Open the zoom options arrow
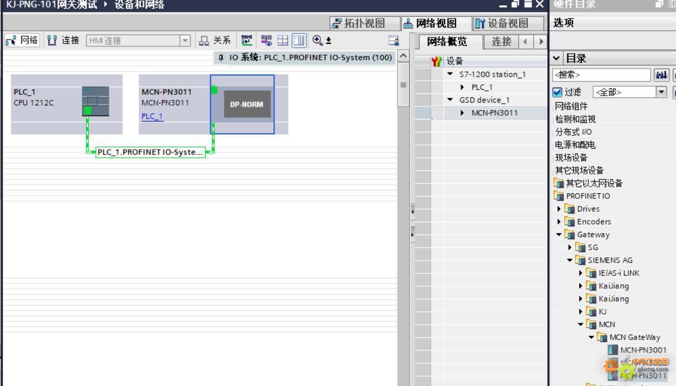 pyautogui.click(x=329, y=41)
